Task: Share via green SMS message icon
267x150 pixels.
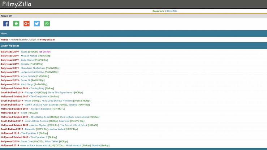Action: pyautogui.click(x=16, y=23)
